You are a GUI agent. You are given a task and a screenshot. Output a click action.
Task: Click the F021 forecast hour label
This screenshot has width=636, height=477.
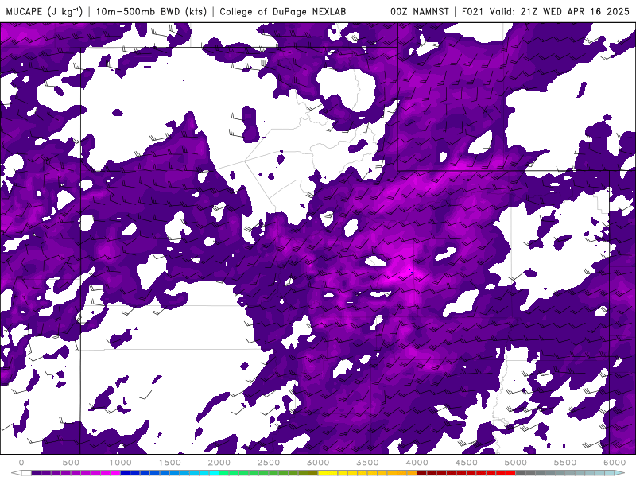(472, 11)
